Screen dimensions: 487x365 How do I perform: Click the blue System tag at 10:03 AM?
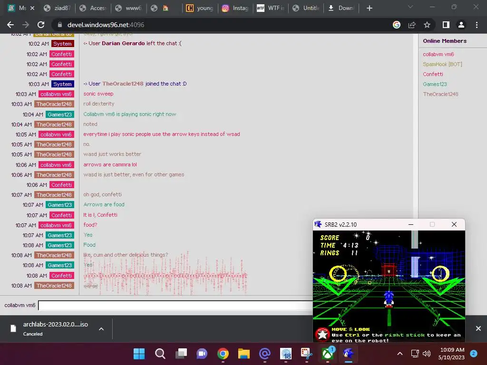click(x=62, y=84)
